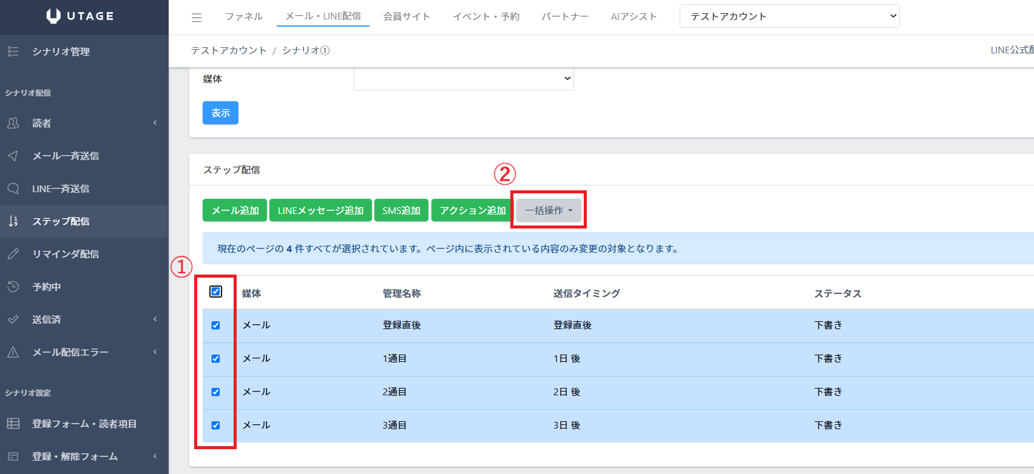Open メール一斉送信 in the sidebar
The image size is (1034, 474).
point(84,156)
